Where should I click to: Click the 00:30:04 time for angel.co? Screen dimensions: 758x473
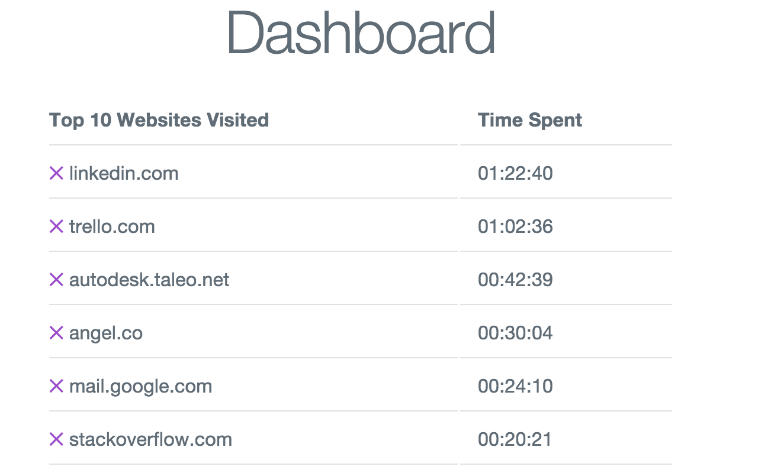click(x=515, y=333)
